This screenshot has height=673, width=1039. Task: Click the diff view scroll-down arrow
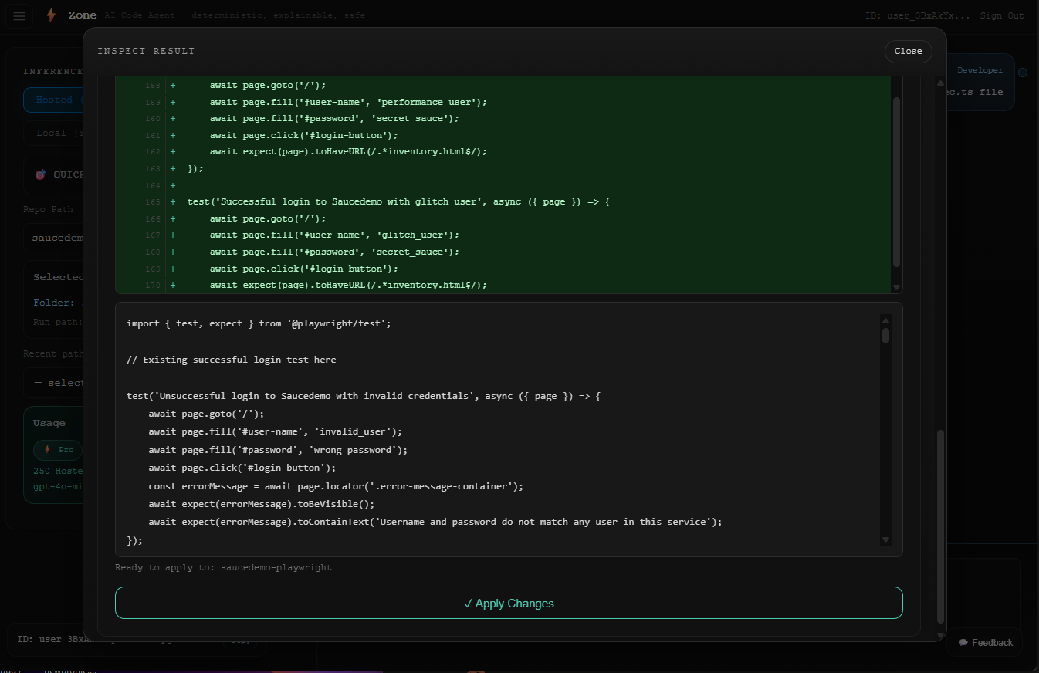click(x=895, y=287)
